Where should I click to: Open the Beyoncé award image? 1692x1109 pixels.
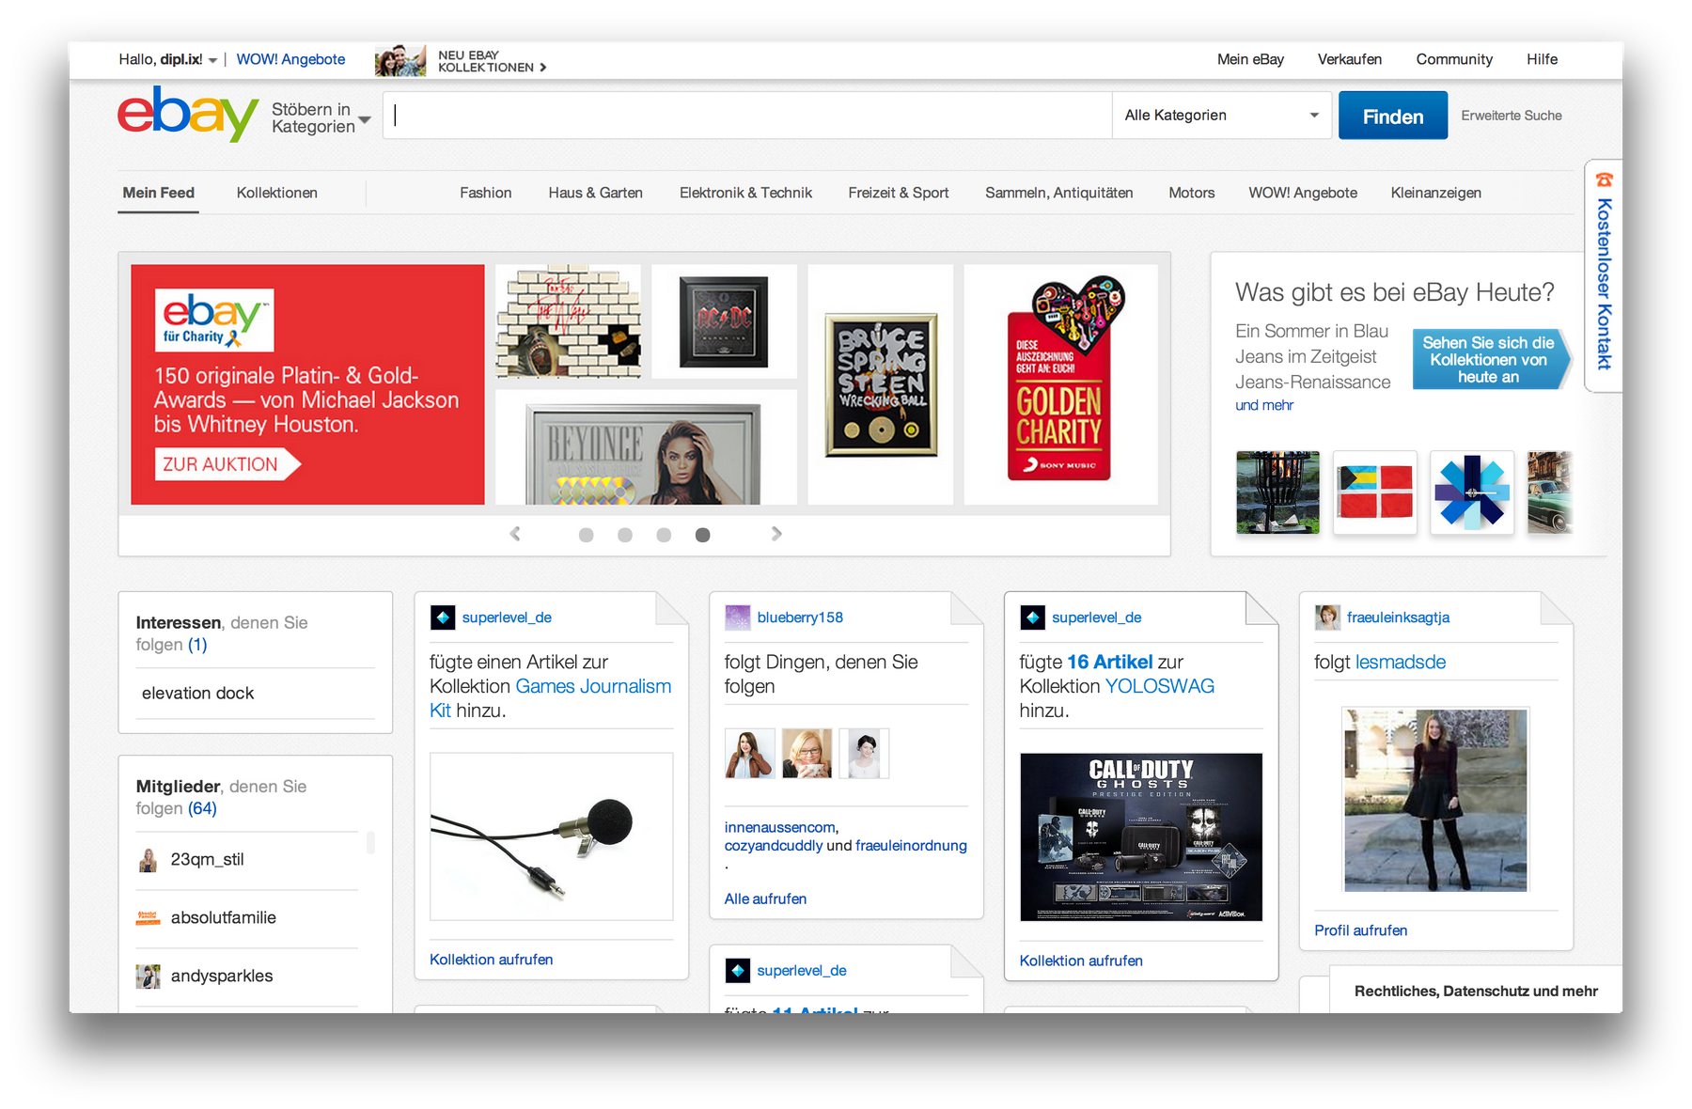[x=646, y=447]
